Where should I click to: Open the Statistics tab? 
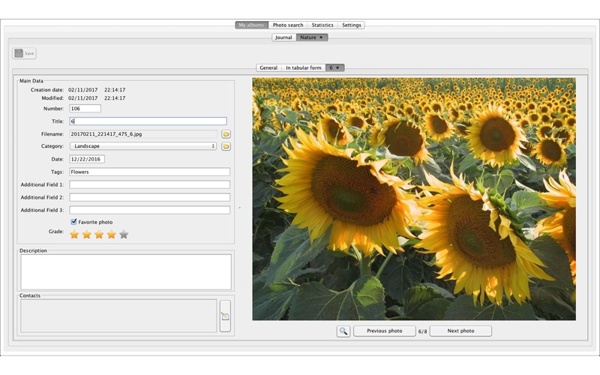[x=322, y=25]
